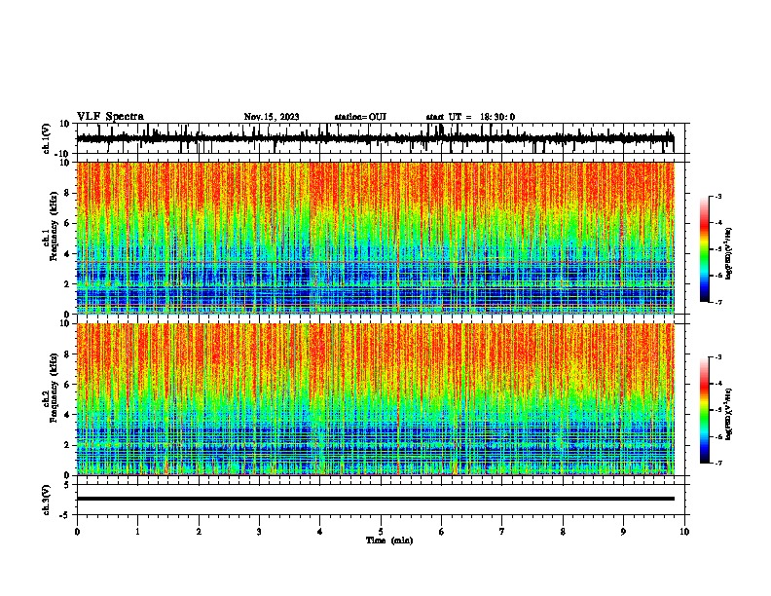Click the ch.1 color bar 'log(PSD)' unit label
Image resolution: width=771 pixels, height=596 pixels.
coord(729,254)
